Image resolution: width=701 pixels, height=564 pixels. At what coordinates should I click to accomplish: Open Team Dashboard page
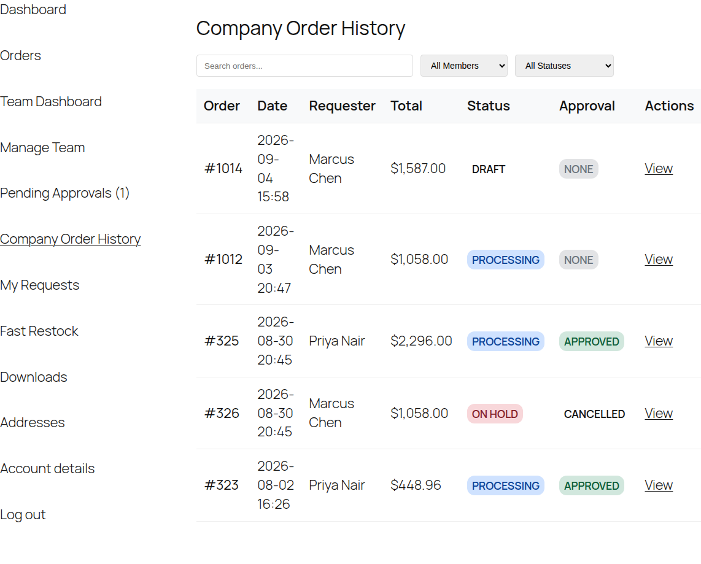[51, 101]
